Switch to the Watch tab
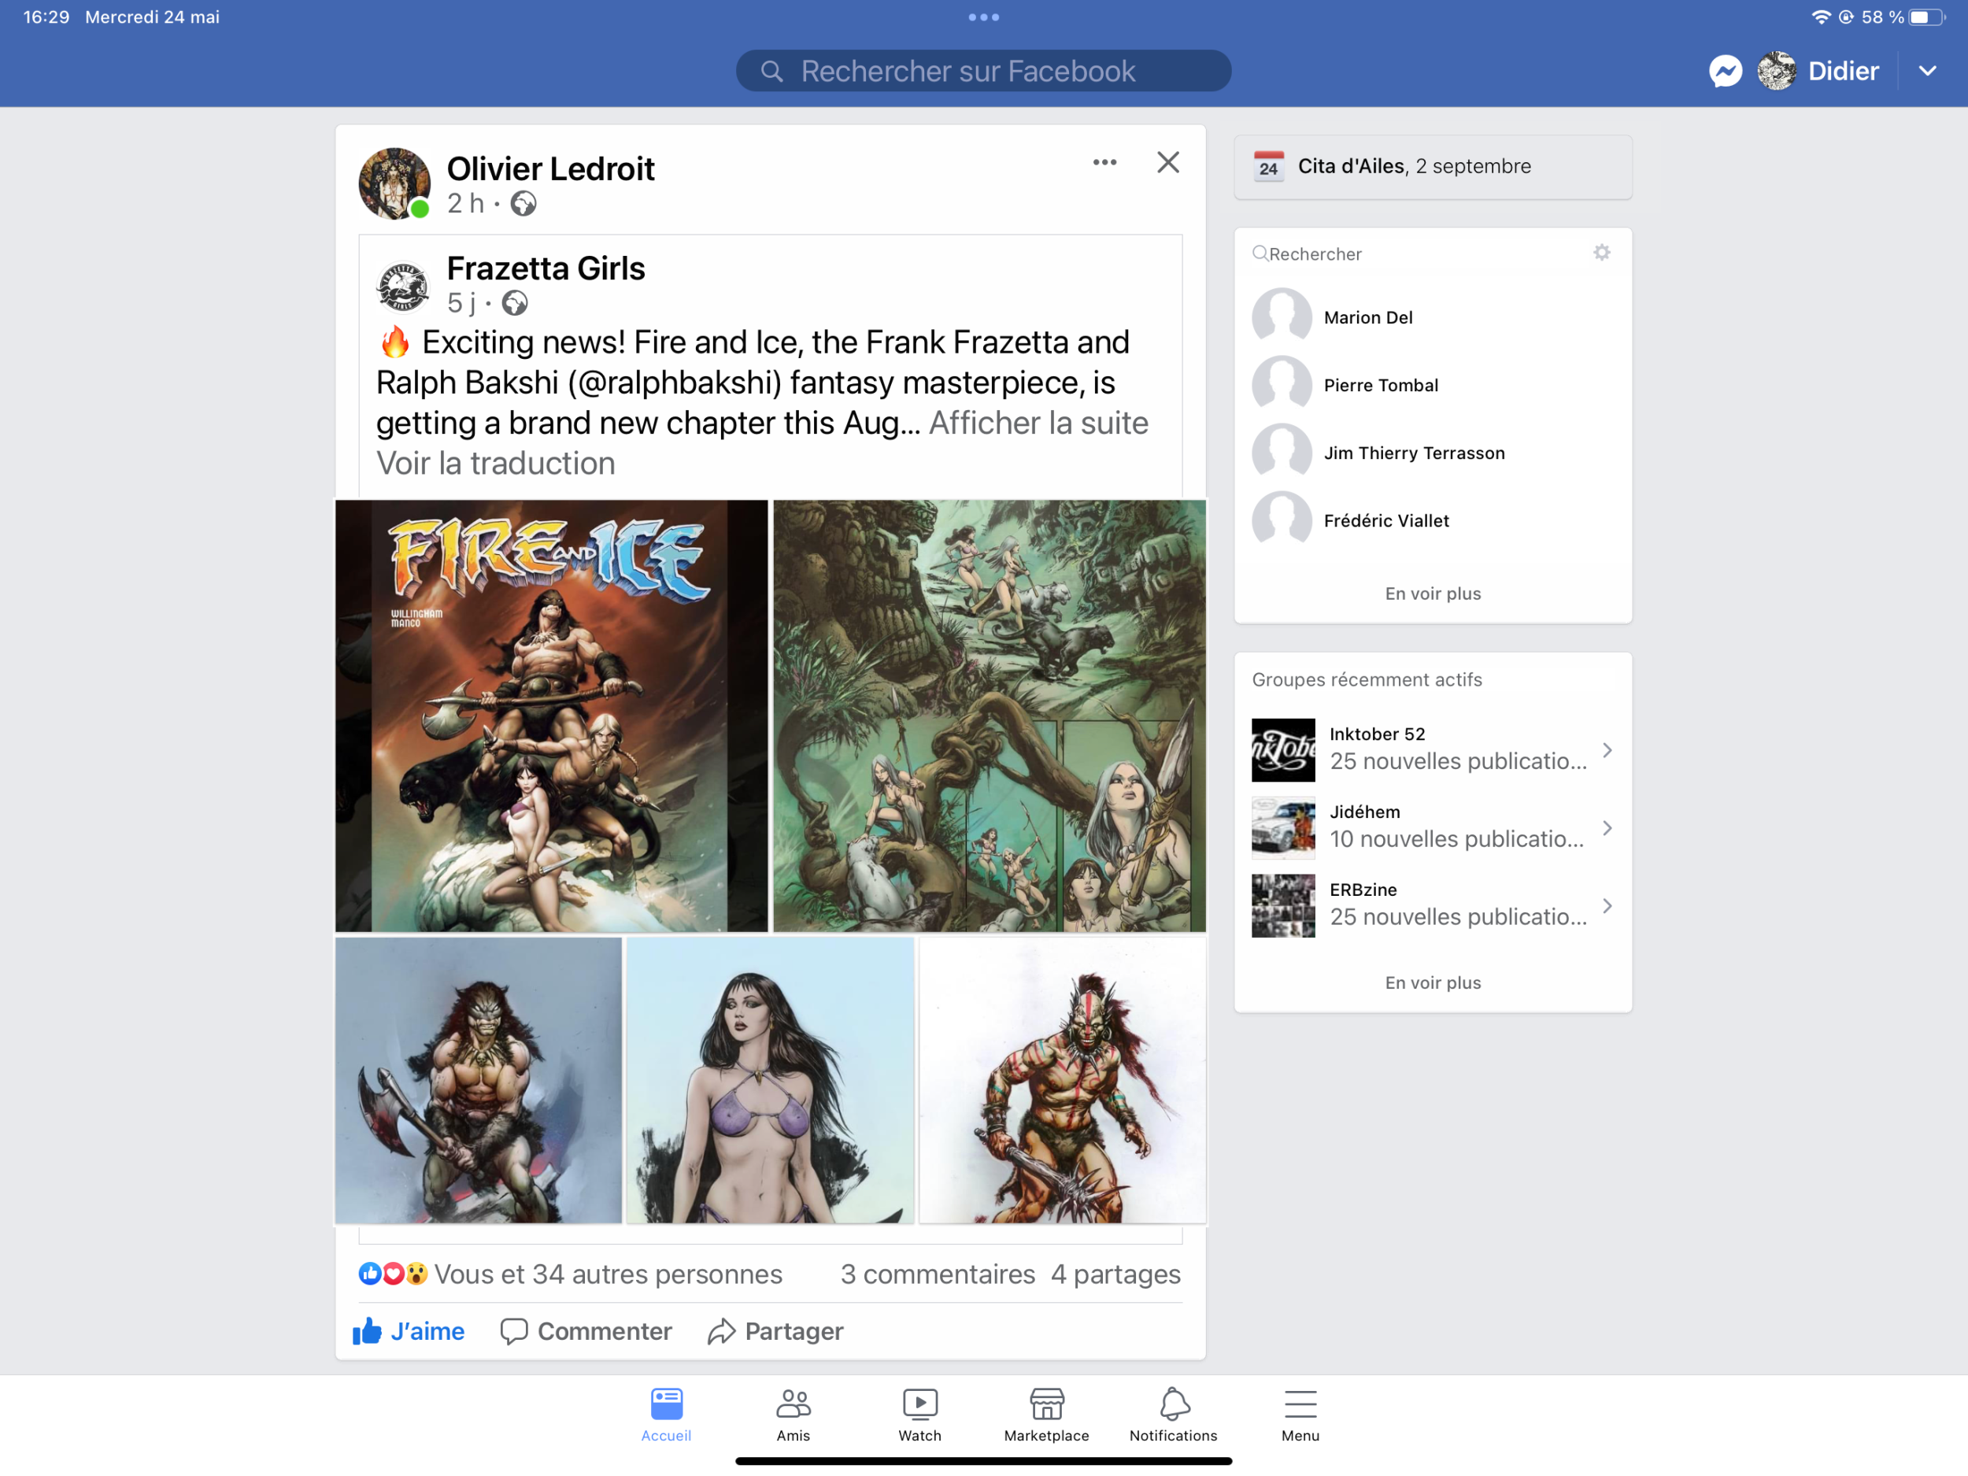This screenshot has width=1968, height=1476. click(x=919, y=1415)
